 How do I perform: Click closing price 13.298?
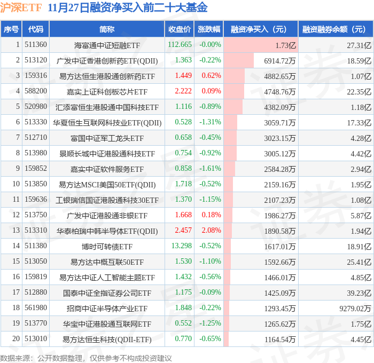[182, 246]
